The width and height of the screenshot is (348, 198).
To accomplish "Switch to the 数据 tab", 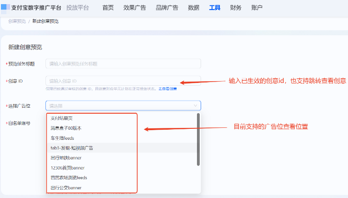I will (x=194, y=8).
